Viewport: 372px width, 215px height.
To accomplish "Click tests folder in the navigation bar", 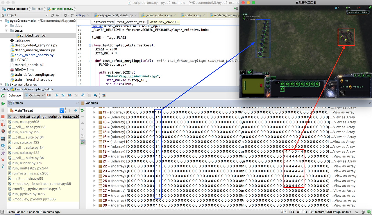I will point(37,9).
